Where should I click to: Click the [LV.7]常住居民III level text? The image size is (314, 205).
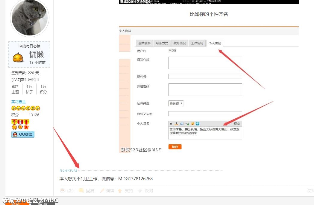click(x=25, y=80)
